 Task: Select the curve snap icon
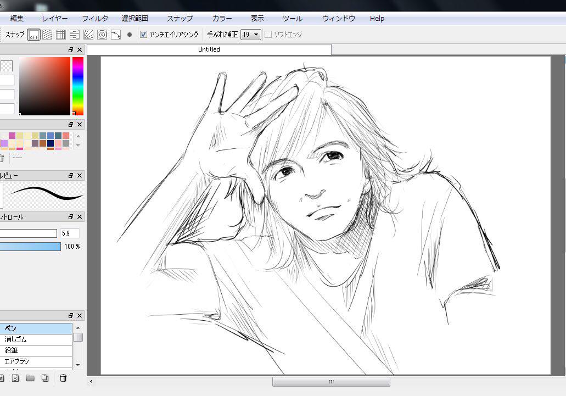tap(116, 35)
